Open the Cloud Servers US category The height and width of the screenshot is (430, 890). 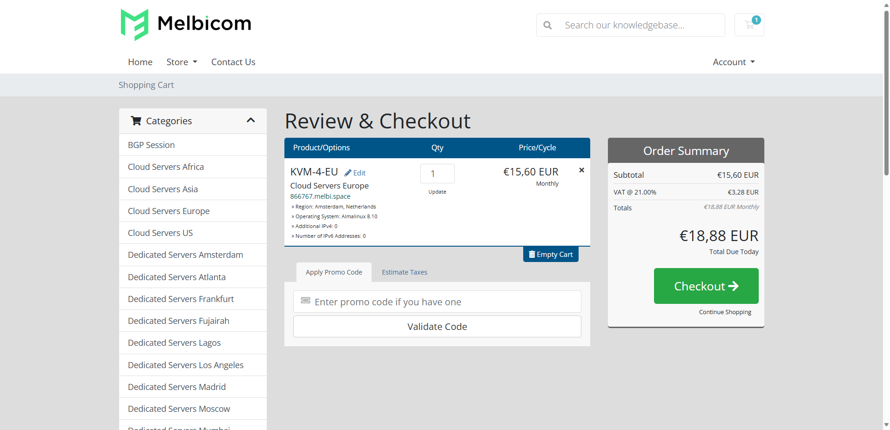click(193, 233)
